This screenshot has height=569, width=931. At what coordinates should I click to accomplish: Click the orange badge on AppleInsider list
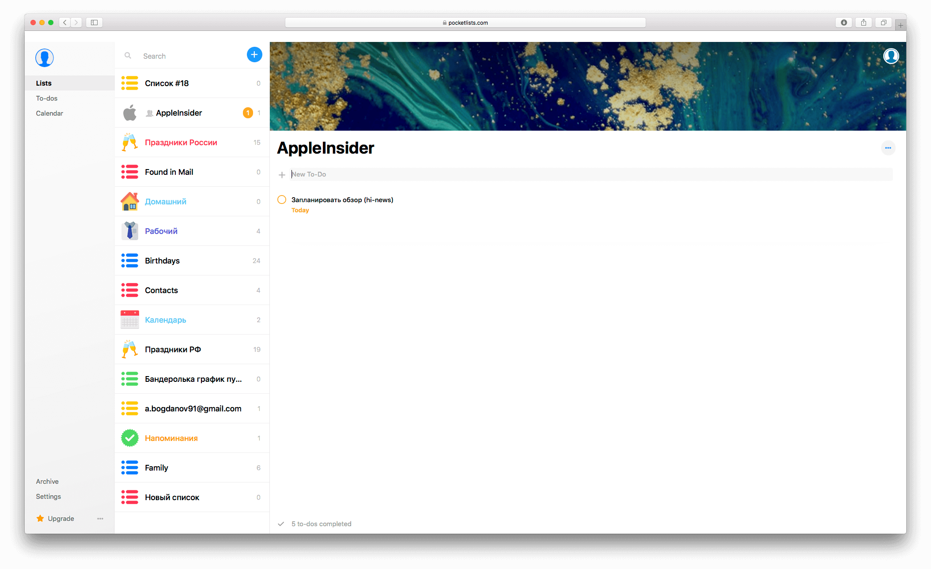click(248, 113)
